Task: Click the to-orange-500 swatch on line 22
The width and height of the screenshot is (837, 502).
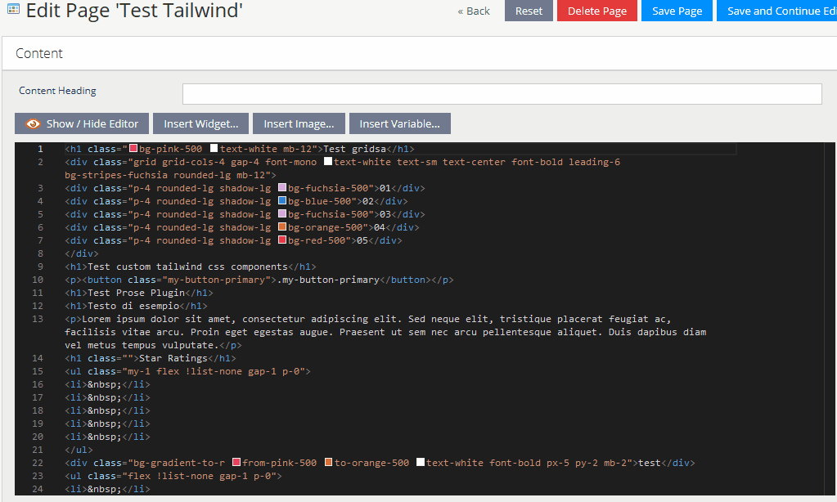Action: click(329, 462)
